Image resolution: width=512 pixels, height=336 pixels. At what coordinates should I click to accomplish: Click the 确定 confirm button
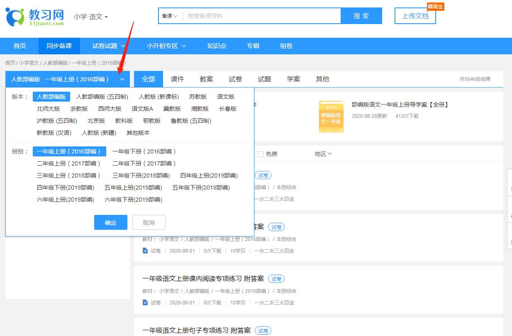click(x=110, y=222)
